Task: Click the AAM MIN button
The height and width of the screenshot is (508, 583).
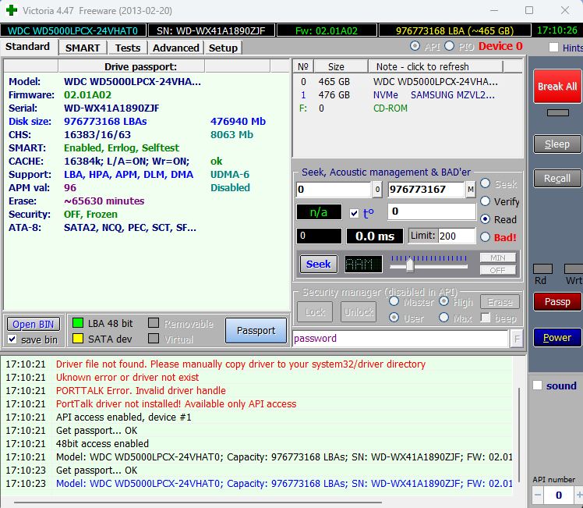Action: [x=498, y=258]
